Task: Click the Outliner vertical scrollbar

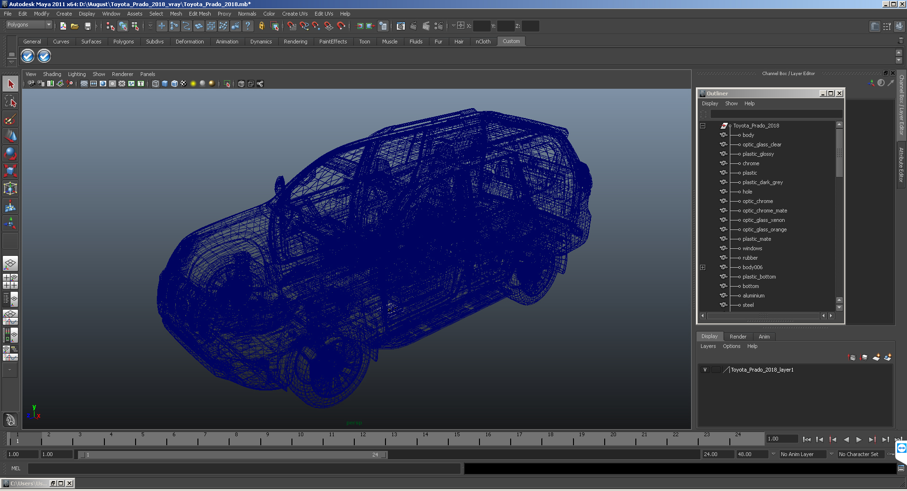Action: 839,153
